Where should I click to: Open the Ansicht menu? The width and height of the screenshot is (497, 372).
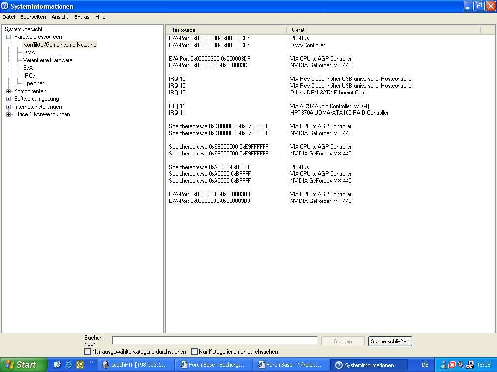tap(60, 17)
